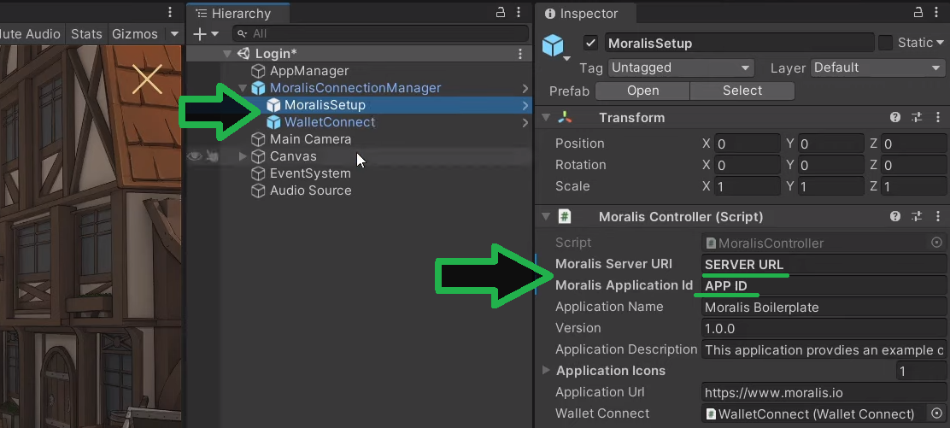Open MoralisConnectionManager prefab via row chevron

pos(525,89)
